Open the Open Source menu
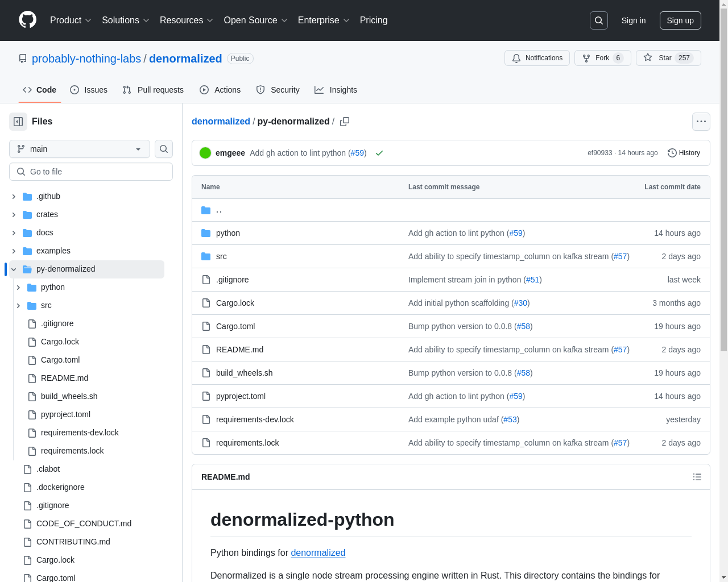The width and height of the screenshot is (728, 582). coord(255,20)
